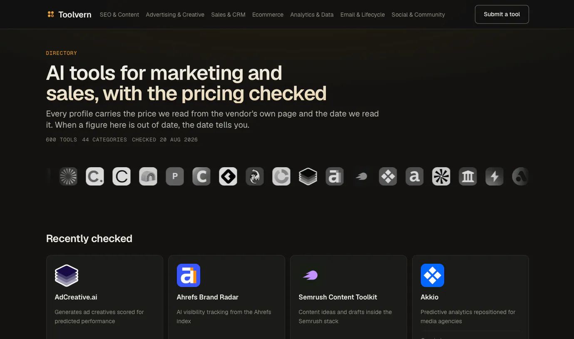Click the bold grey C logo tile
The image size is (574, 339).
pos(201,176)
